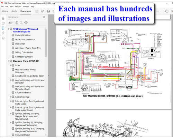Open the Page Thumbnails sidebar panel
Viewport: 173px width, 138px height.
3,23
